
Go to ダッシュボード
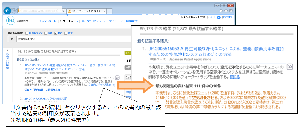48,21
